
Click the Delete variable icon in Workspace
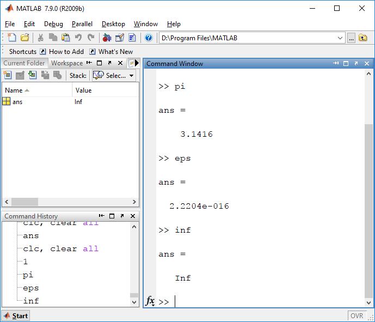coord(57,75)
